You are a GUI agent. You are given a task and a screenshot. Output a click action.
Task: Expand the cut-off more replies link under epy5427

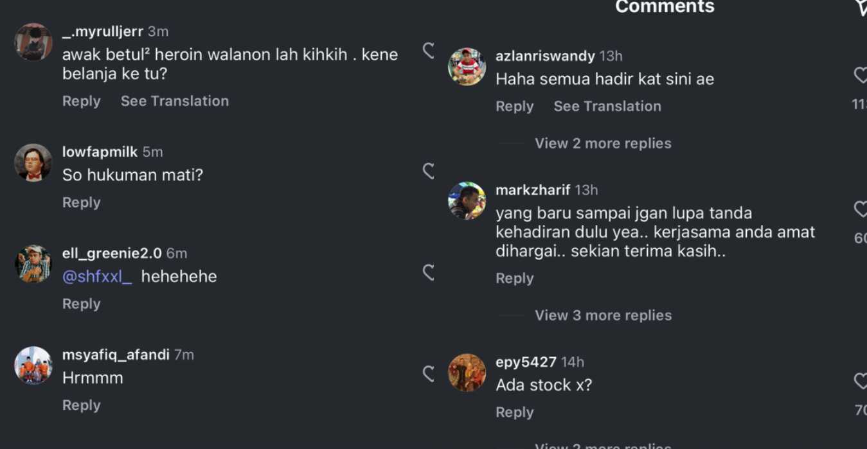603,445
